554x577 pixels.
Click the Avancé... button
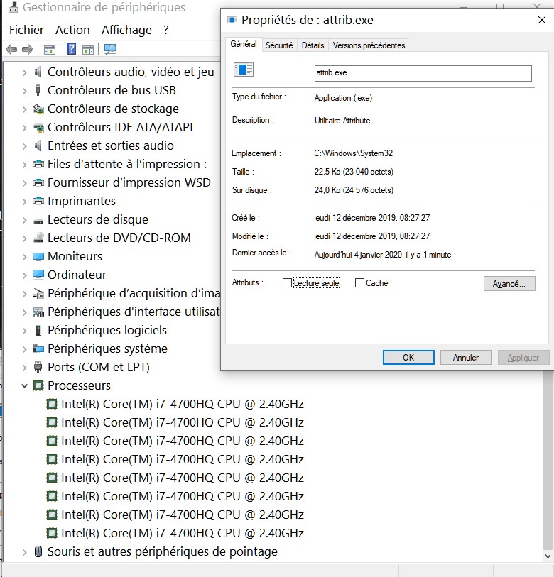[509, 284]
